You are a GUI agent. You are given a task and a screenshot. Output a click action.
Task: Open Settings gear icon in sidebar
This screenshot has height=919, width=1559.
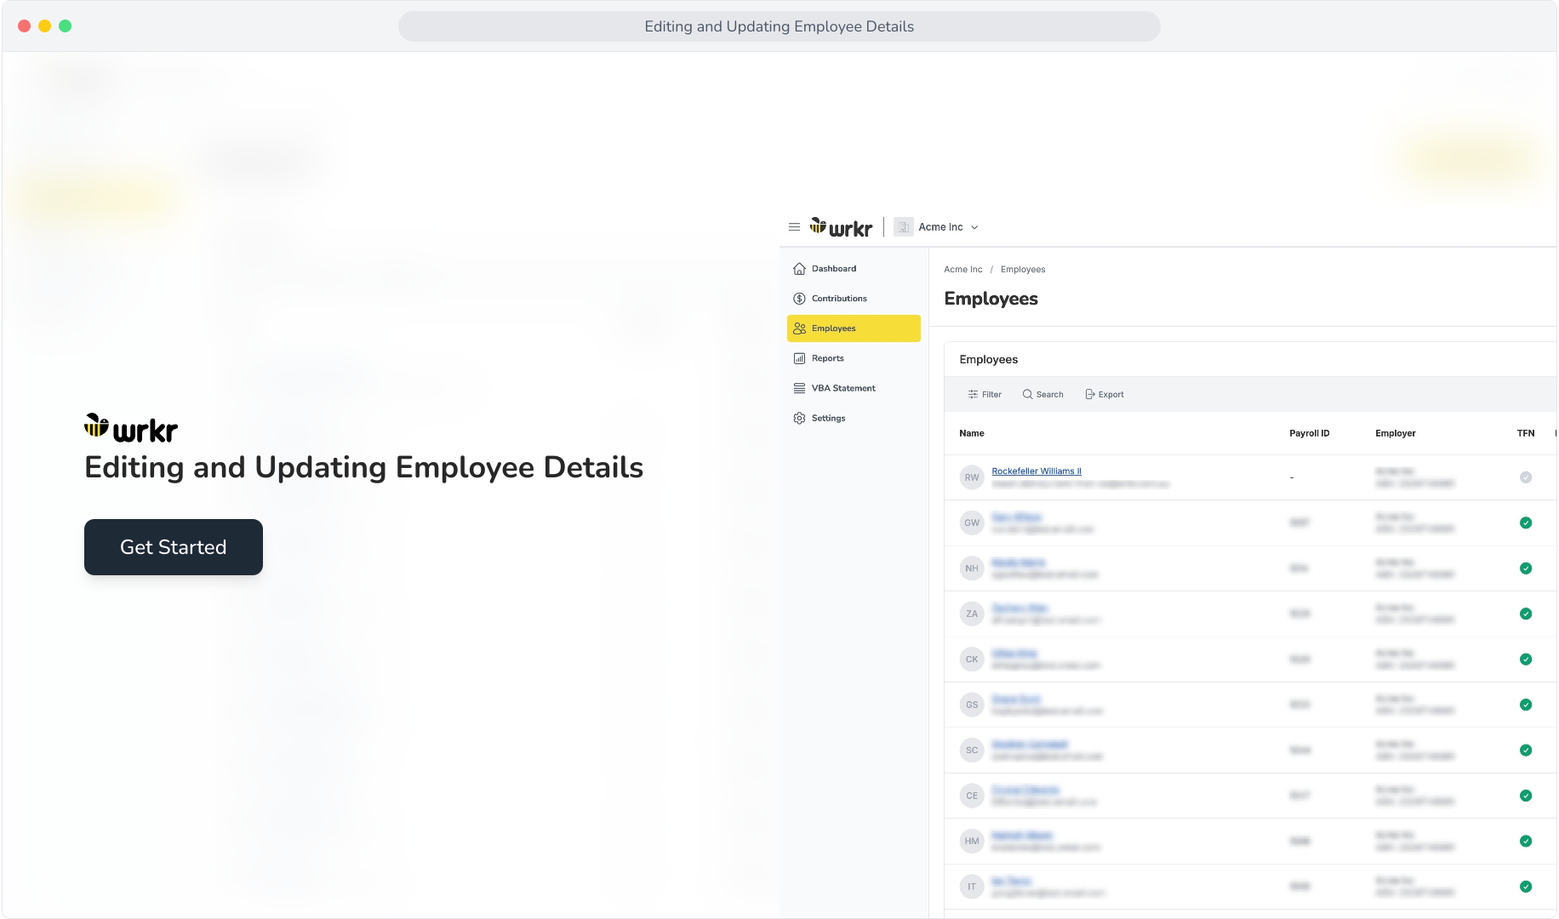(799, 418)
